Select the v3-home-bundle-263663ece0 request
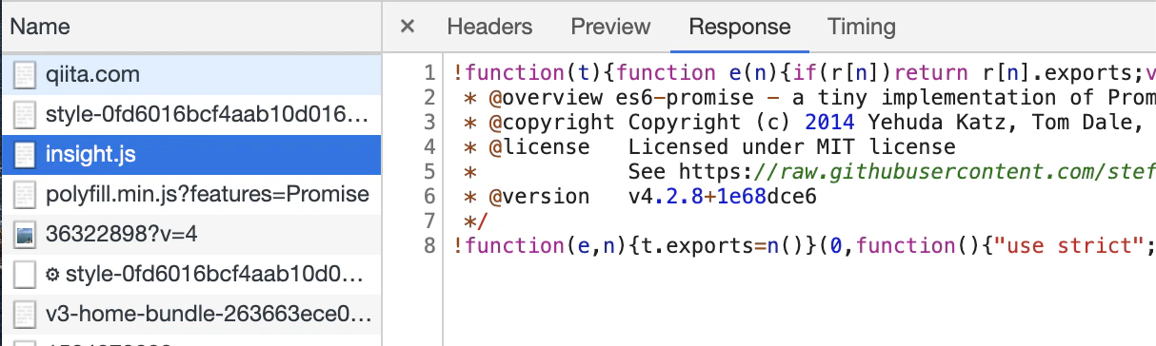The image size is (1156, 346). click(x=190, y=313)
